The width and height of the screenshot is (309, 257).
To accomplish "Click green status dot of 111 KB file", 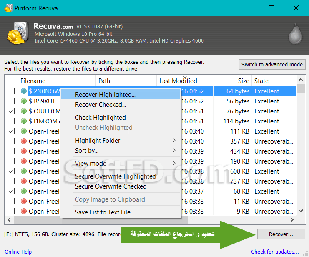I will [x=24, y=131].
